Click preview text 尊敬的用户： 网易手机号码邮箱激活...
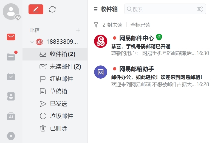 click(153, 53)
